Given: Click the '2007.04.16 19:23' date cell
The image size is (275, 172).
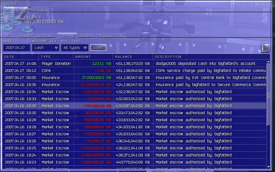Looking at the screenshot, I should click(20, 162).
